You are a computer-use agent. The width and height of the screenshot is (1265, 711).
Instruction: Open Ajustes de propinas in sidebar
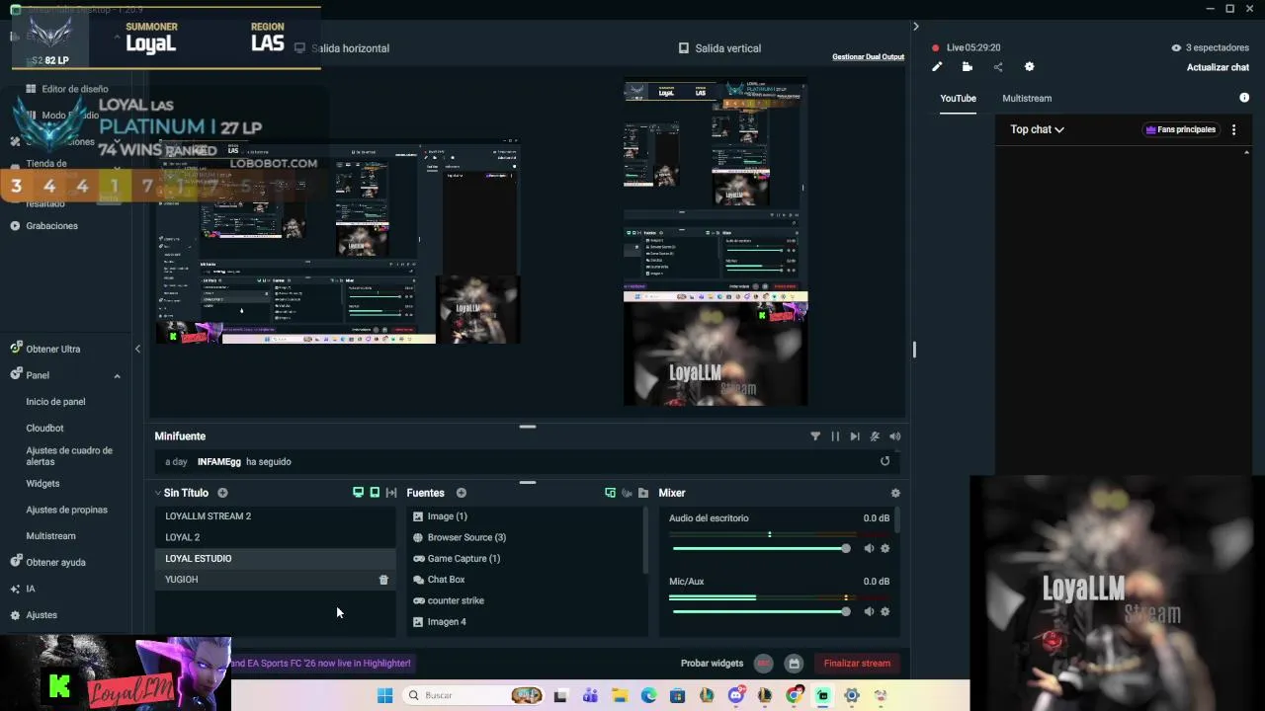[x=66, y=510]
